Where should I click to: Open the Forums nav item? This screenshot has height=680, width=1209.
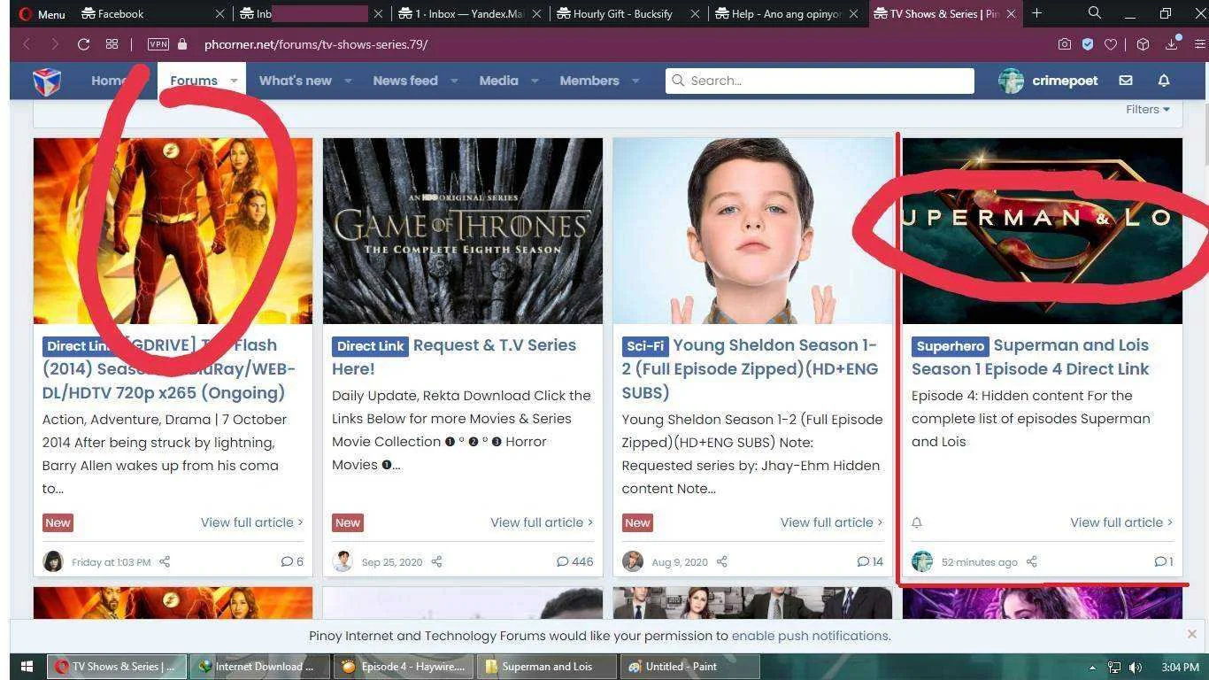[x=193, y=81]
